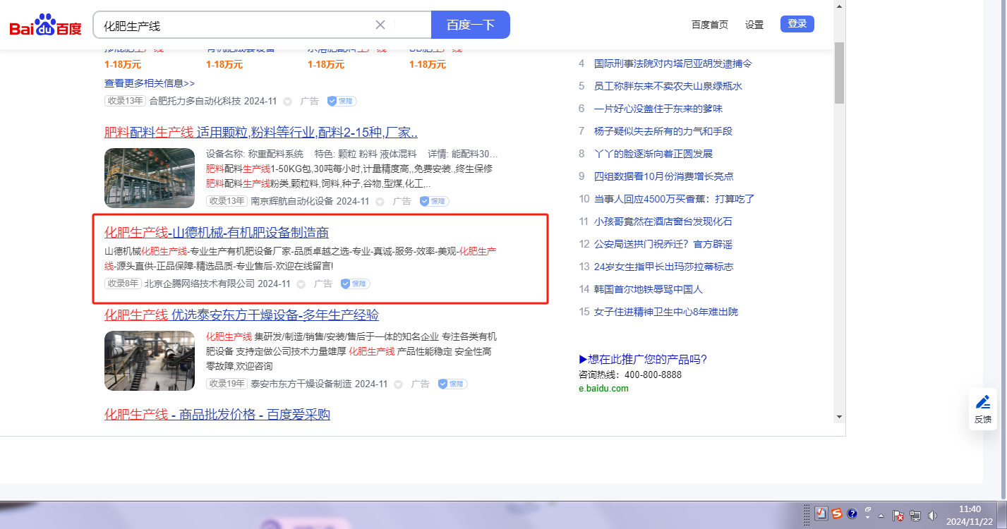Open 设置 menu in top bar
This screenshot has width=1007, height=529.
(754, 25)
